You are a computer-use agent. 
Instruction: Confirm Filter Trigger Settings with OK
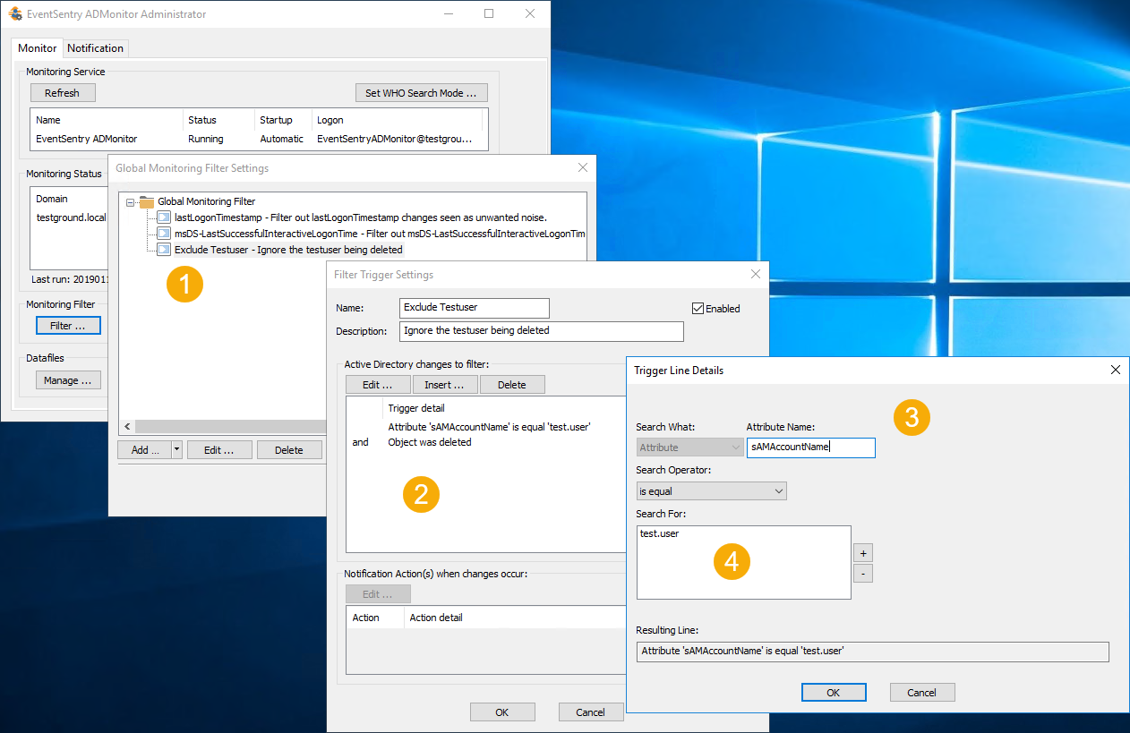502,712
